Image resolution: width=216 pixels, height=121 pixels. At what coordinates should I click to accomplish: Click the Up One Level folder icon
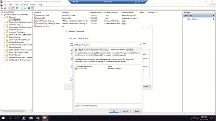pyautogui.click(x=9, y=8)
